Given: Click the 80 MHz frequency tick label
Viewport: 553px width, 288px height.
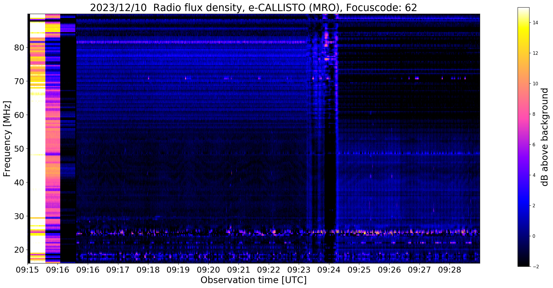Looking at the screenshot, I should (19, 48).
